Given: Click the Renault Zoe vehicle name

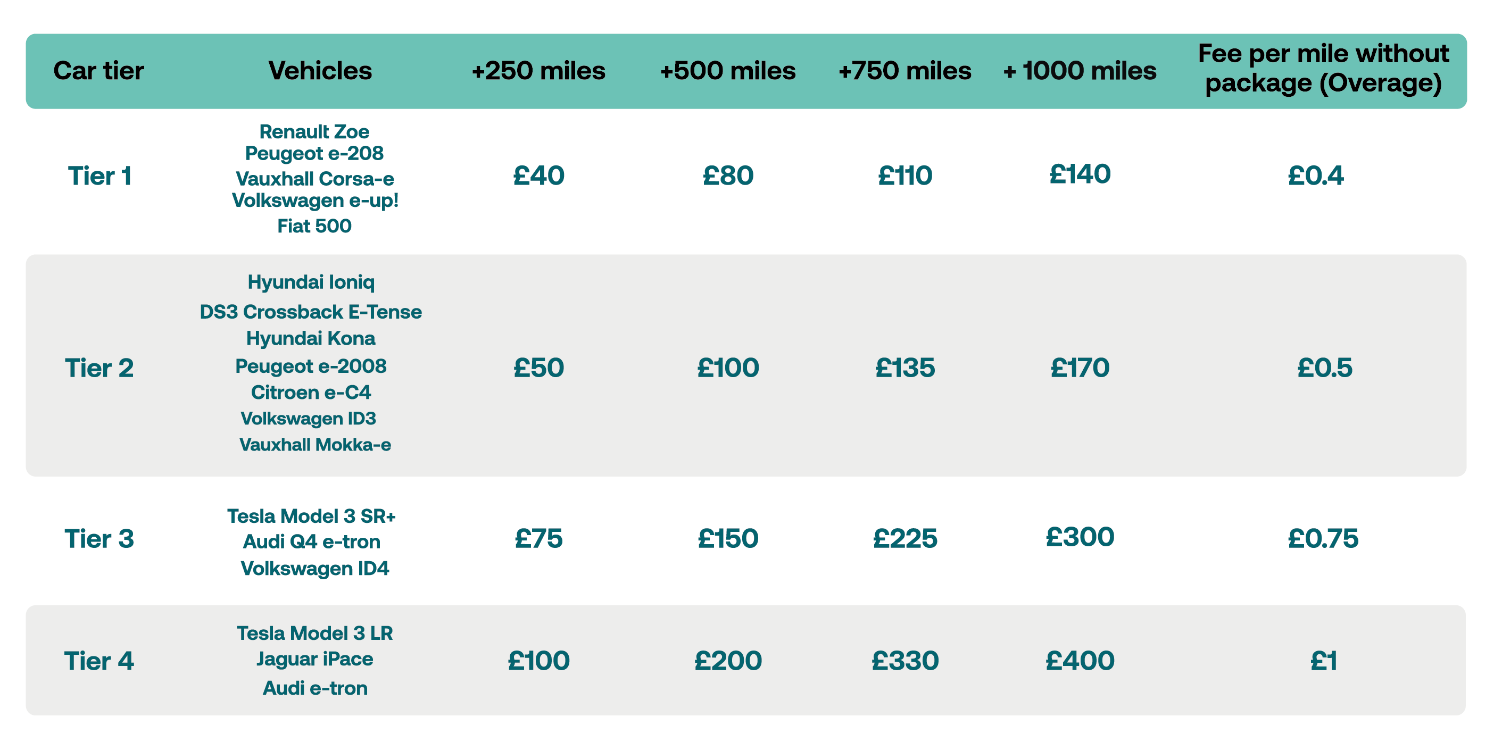Looking at the screenshot, I should [314, 132].
